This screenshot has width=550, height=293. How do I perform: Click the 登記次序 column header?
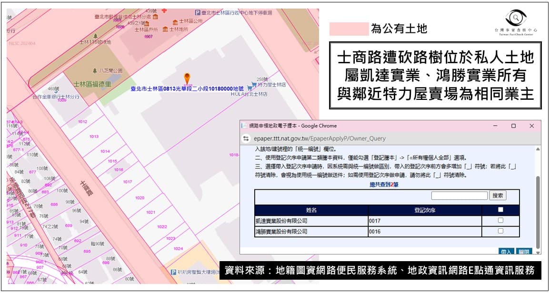(x=425, y=210)
